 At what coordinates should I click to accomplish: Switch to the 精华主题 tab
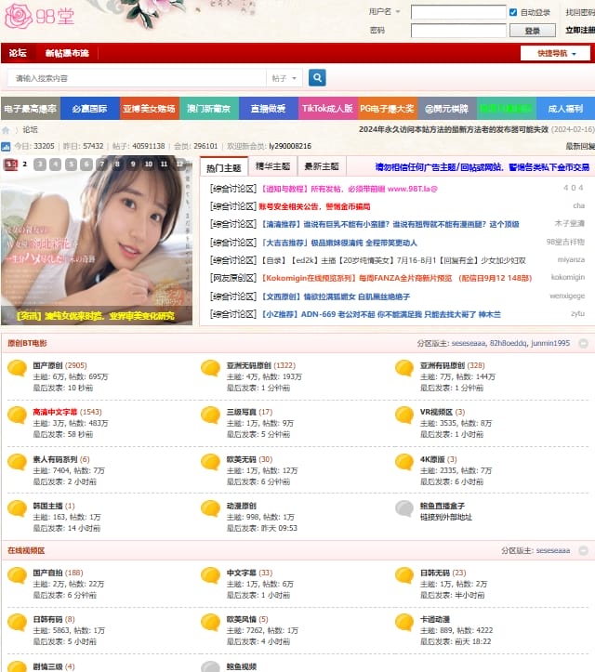coord(271,167)
